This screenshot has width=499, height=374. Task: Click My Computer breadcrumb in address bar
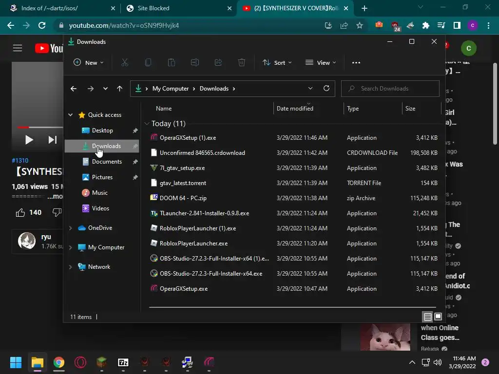(x=171, y=89)
